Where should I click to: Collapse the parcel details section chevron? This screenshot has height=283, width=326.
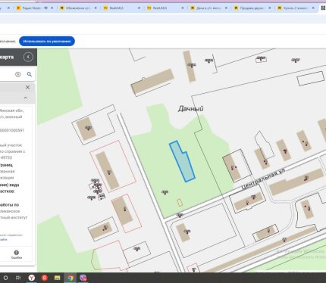click(26, 98)
